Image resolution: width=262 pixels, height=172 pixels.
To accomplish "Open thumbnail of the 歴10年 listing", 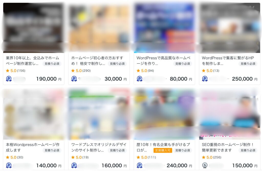I will point(164,114).
